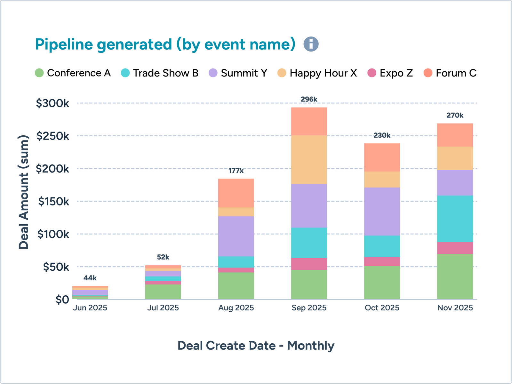The width and height of the screenshot is (512, 384).
Task: Click the Forum C legend dot
Action: (428, 73)
